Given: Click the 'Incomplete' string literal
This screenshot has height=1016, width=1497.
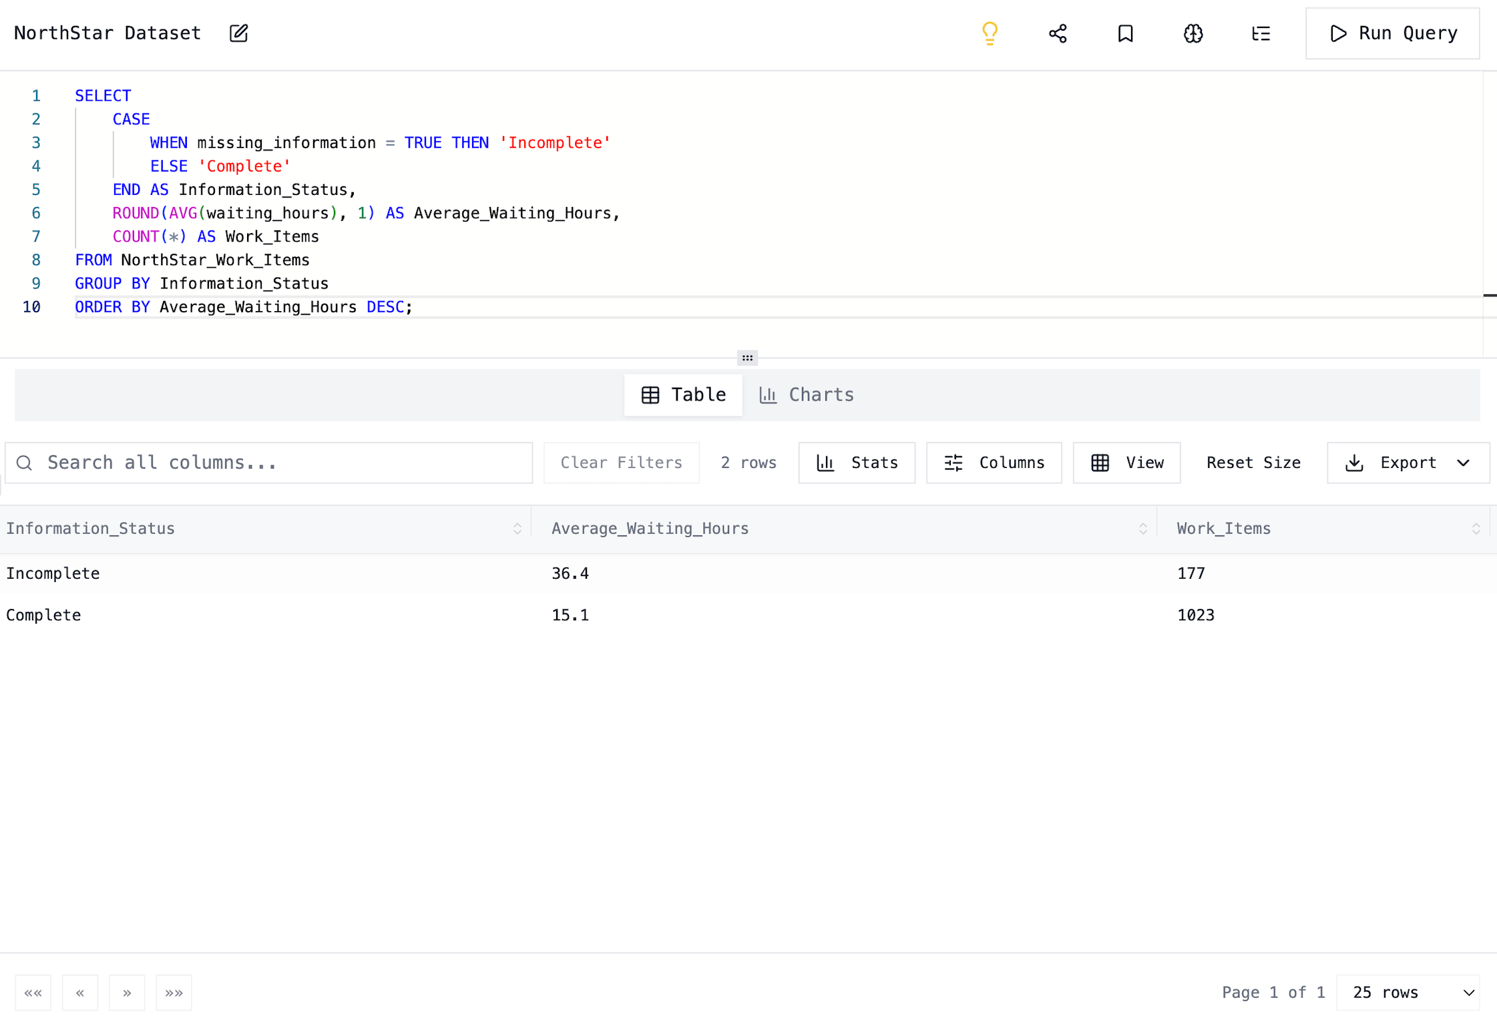Looking at the screenshot, I should (555, 143).
